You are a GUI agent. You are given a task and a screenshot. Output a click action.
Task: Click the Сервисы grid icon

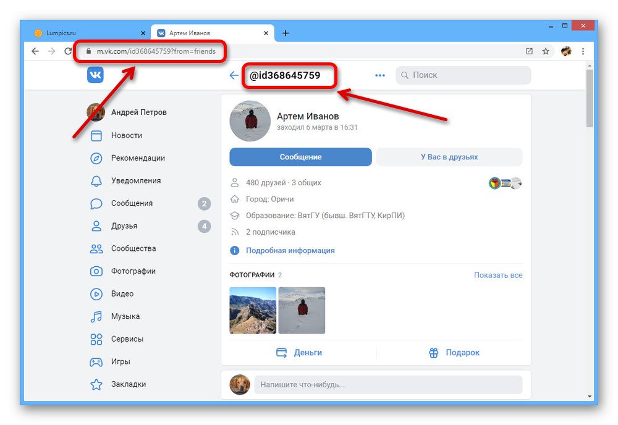(96, 339)
